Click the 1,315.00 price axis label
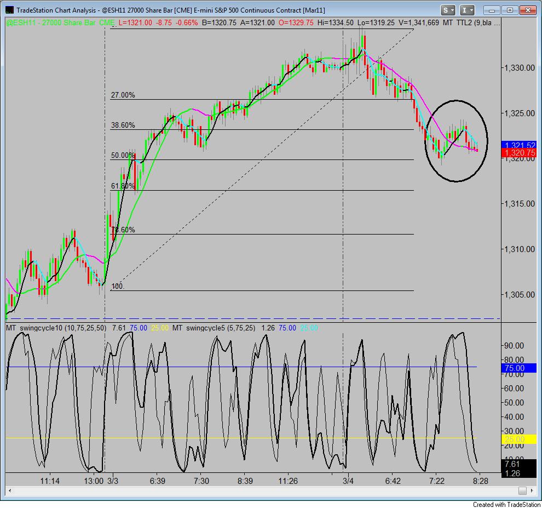The width and height of the screenshot is (542, 508). coord(520,204)
